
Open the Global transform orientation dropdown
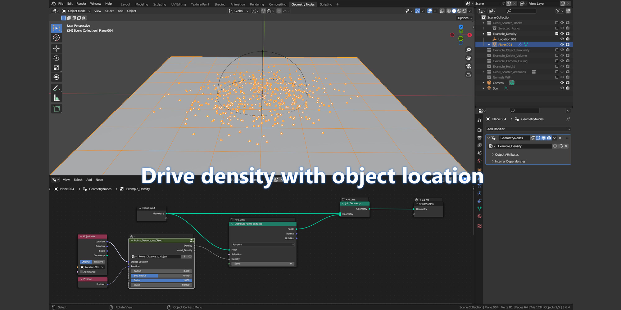238,11
